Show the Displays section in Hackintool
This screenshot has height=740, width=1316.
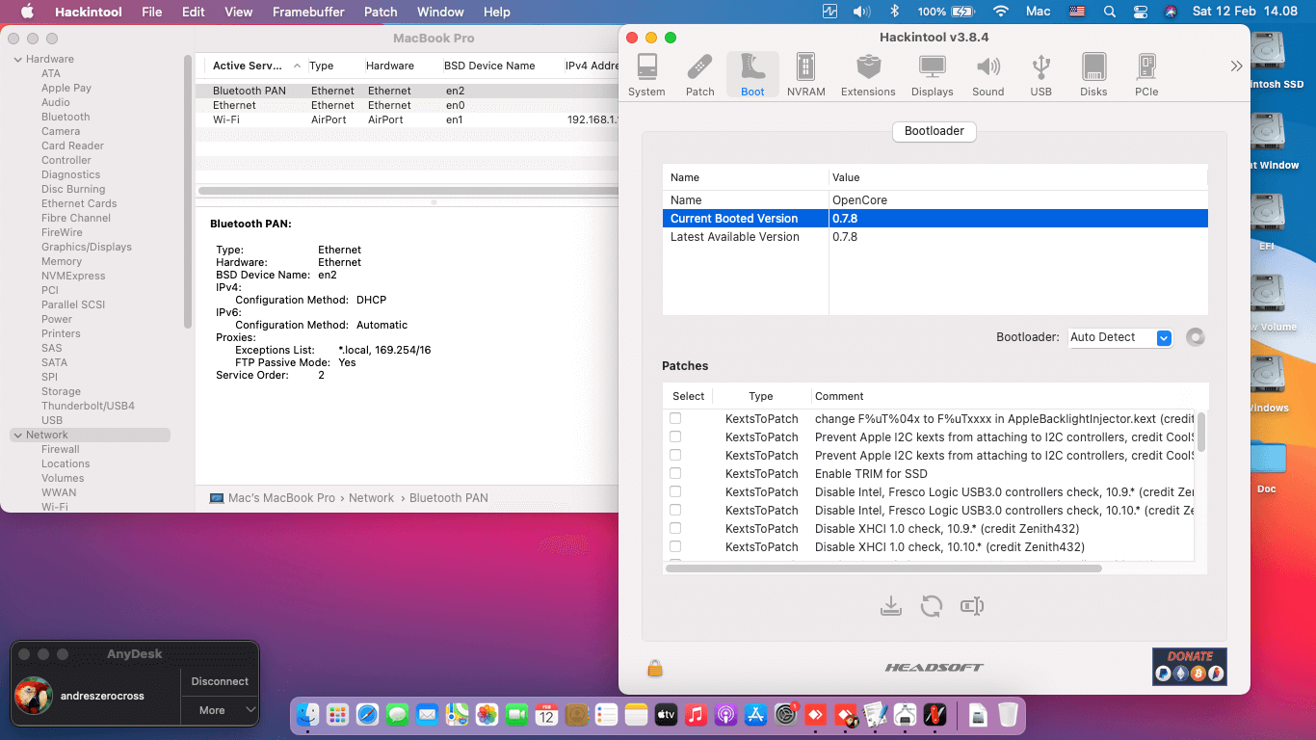(932, 75)
